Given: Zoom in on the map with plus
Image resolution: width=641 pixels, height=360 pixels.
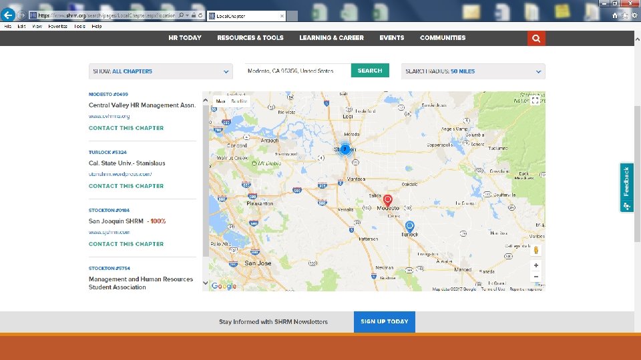Looking at the screenshot, I should pos(536,265).
